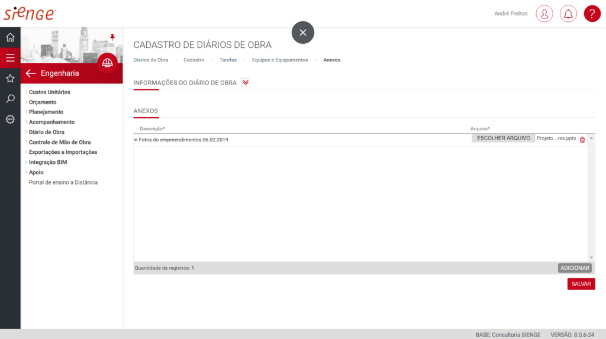The width and height of the screenshot is (606, 339).
Task: Expand the Custos Unitários tree item
Action: pyautogui.click(x=49, y=92)
